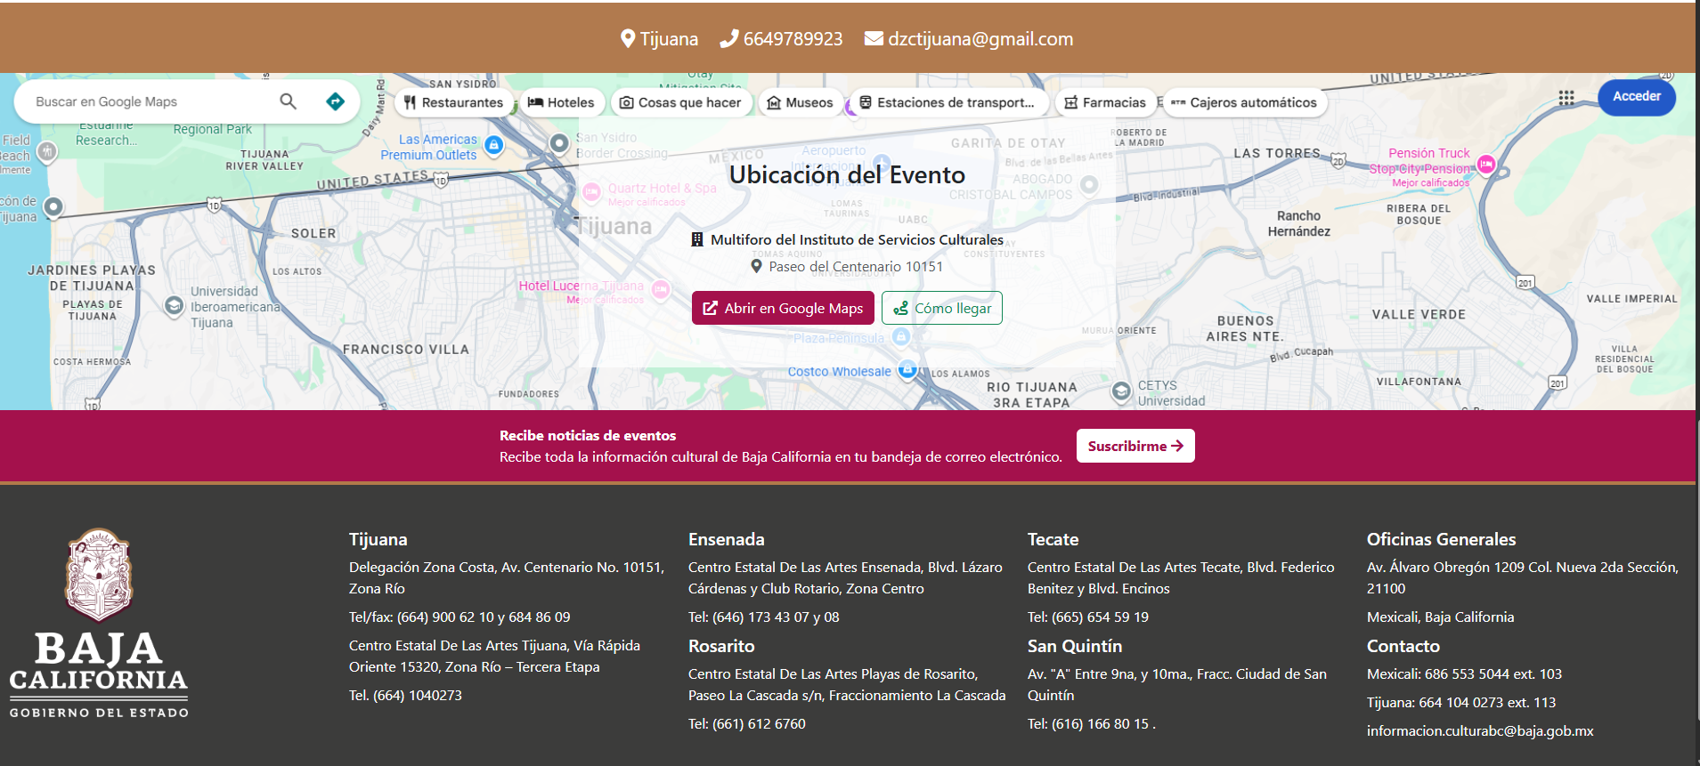Click the CETYS Universidad map marker
The width and height of the screenshot is (1700, 766).
1122,391
